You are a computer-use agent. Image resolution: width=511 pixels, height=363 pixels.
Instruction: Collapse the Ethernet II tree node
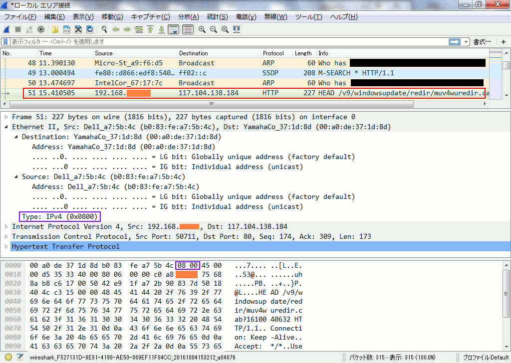6,127
